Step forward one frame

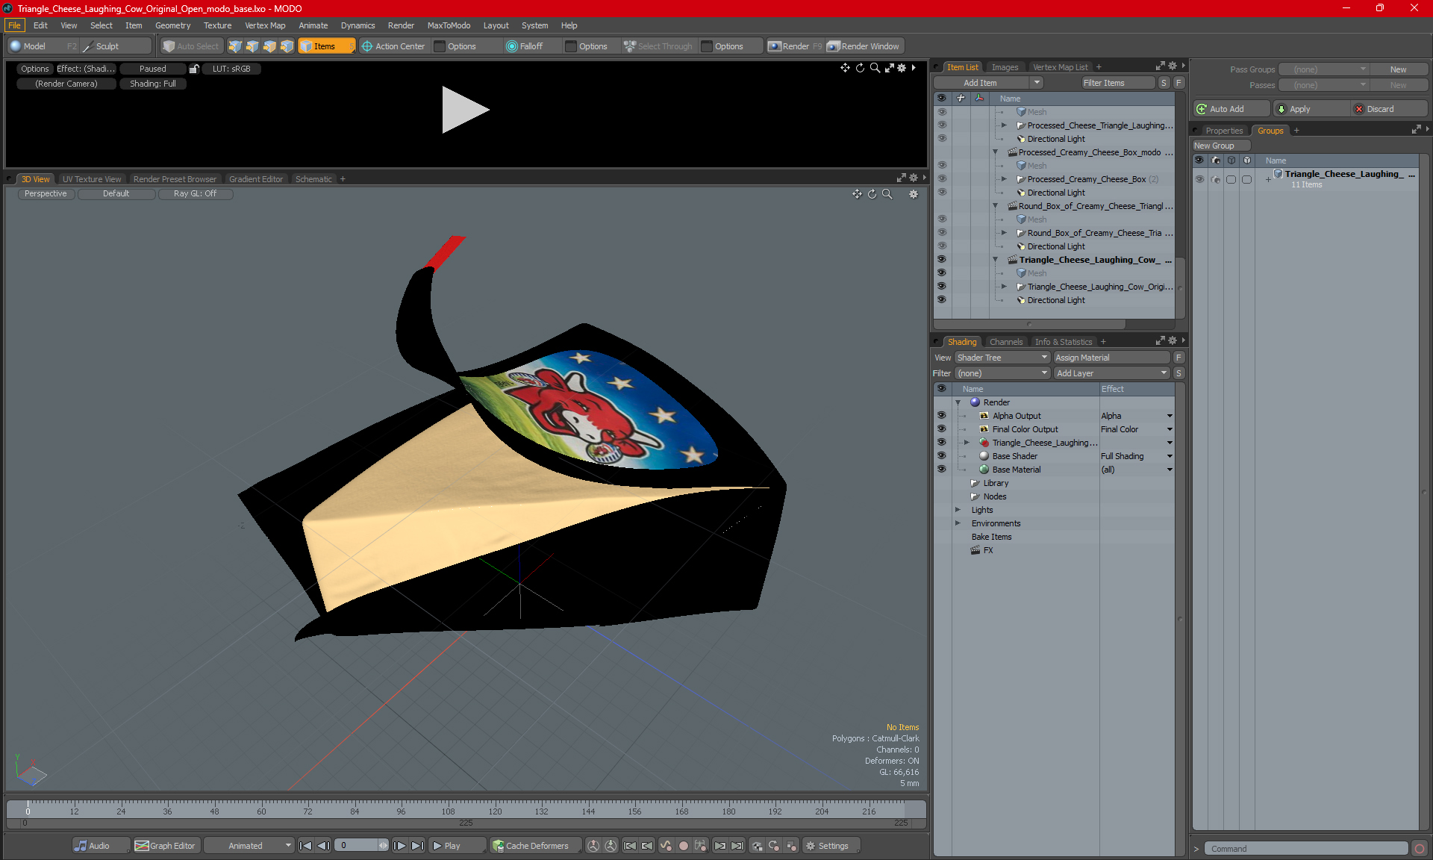point(399,846)
